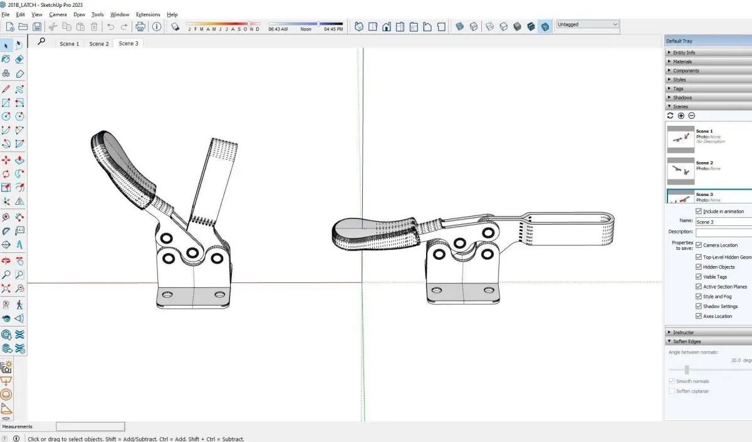Toggle the Shadow Settings checkbox
Screen dimensions: 752x442
699,306
